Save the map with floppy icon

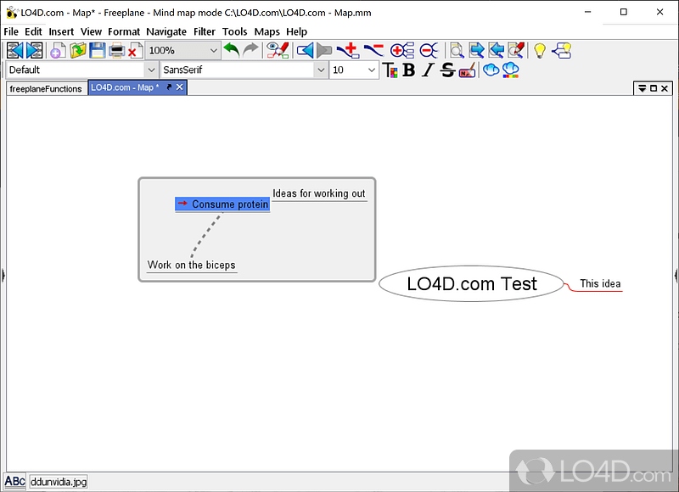pos(97,50)
